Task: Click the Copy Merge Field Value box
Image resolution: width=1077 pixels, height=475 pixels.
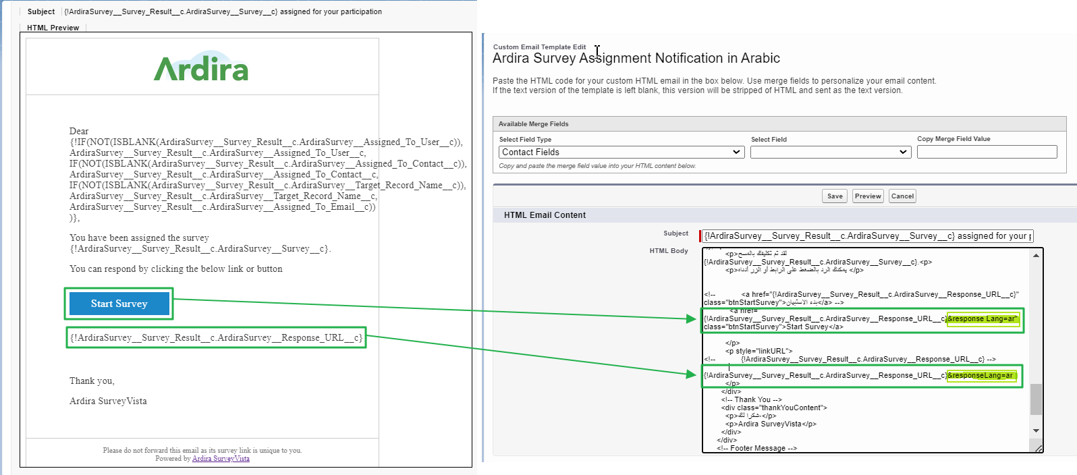Action: click(x=987, y=152)
